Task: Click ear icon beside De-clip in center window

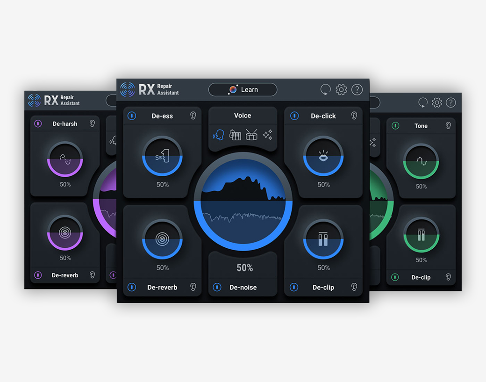Action: click(x=354, y=287)
